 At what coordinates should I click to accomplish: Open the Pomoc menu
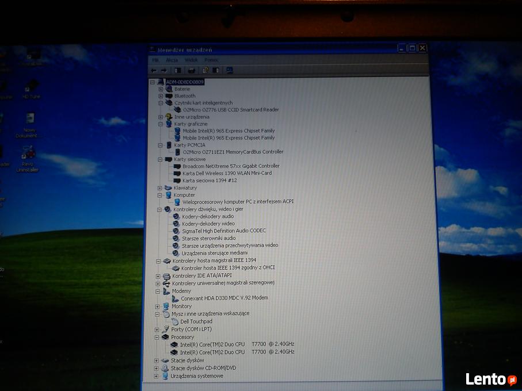tap(211, 60)
